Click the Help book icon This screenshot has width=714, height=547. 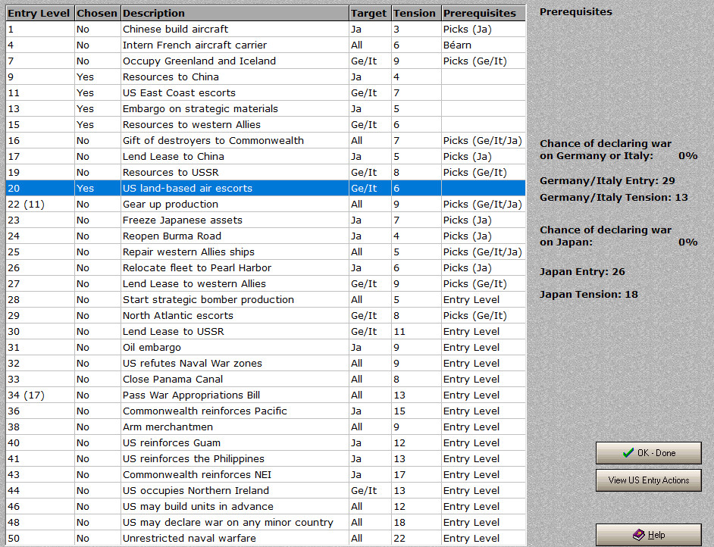pos(639,535)
